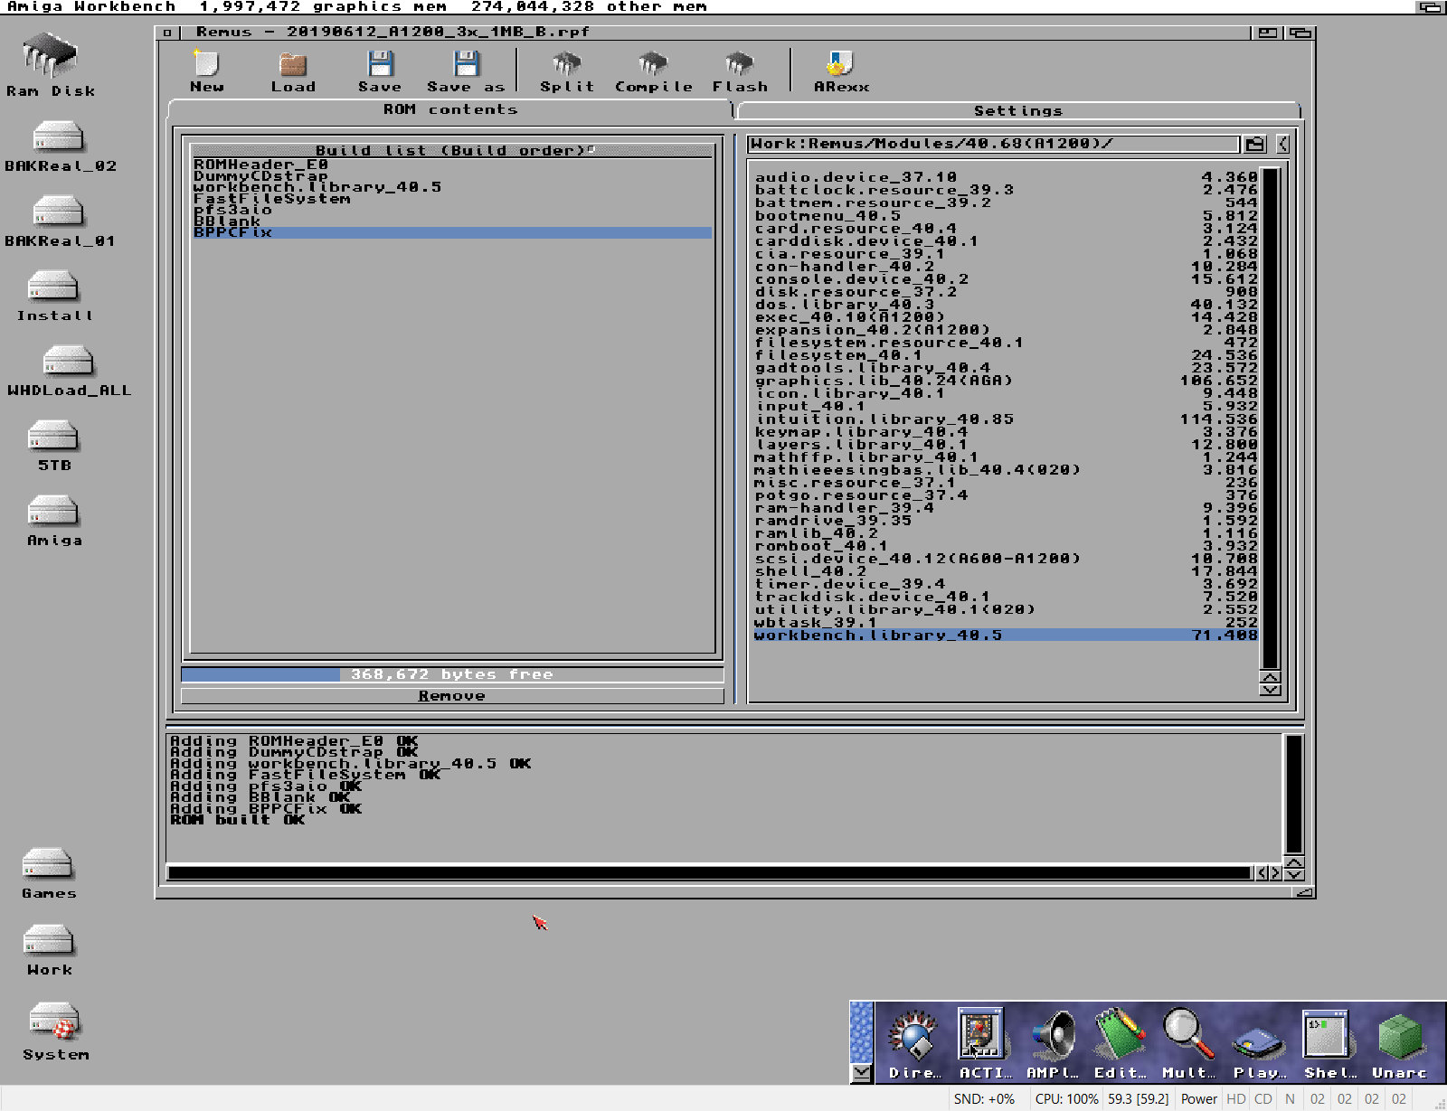Screen dimensions: 1447x1111
Task: Collapse the dock using its bottom-left arrow
Action: (x=862, y=1073)
